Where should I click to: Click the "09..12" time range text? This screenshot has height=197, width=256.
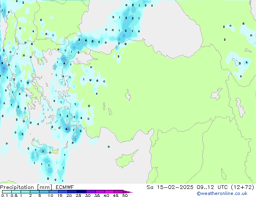(x=205, y=187)
